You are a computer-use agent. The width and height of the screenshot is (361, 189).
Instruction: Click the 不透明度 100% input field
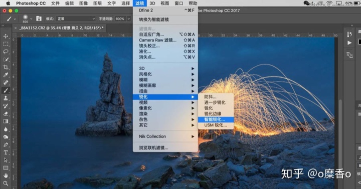point(120,19)
